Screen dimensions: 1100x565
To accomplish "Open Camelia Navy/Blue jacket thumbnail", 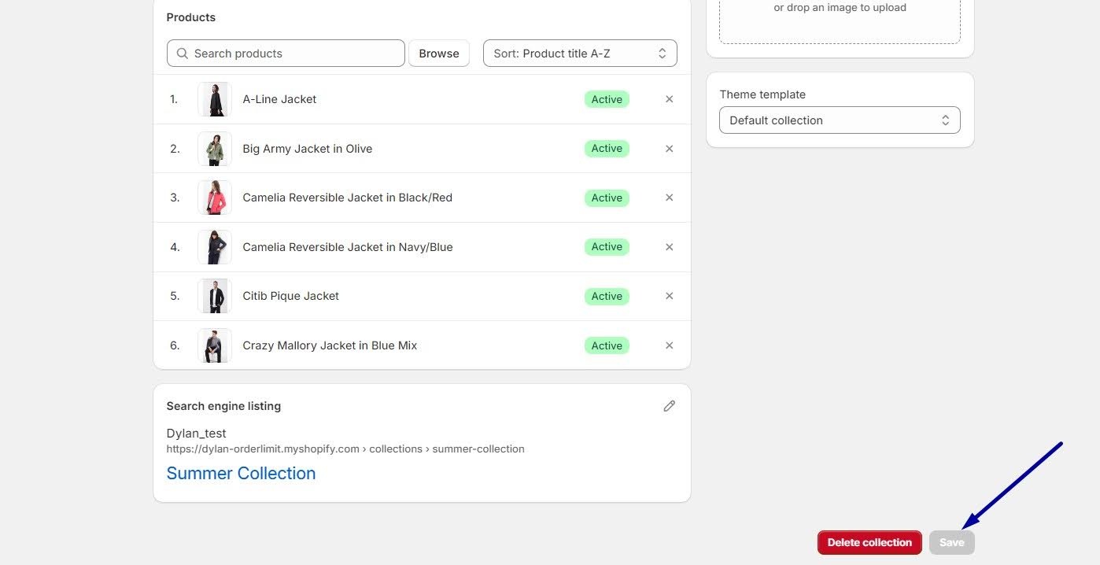I will point(215,247).
